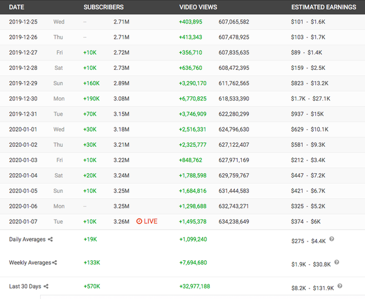Click the Weekly Averages label
The height and width of the screenshot is (299, 365).
tap(30, 263)
